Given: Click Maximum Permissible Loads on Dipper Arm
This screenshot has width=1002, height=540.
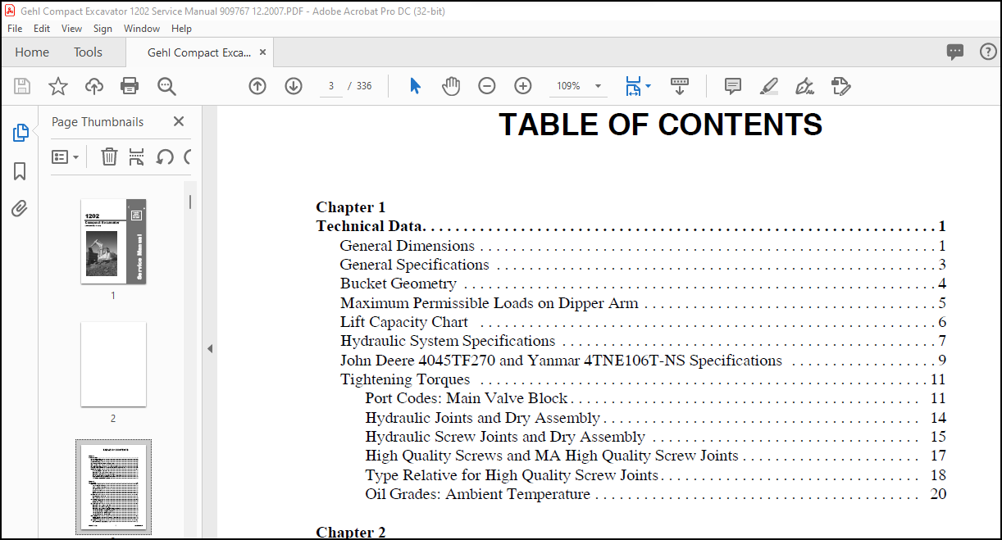Looking at the screenshot, I should pyautogui.click(x=643, y=303).
